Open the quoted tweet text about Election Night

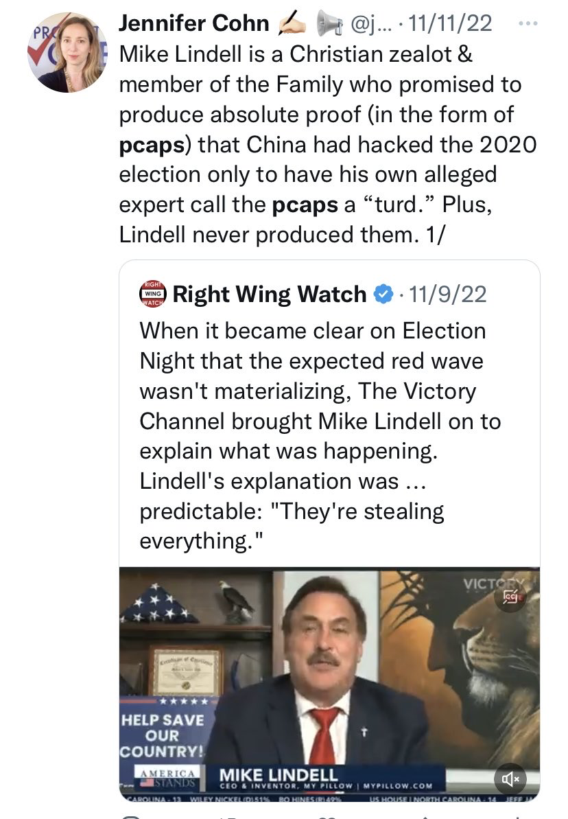pyautogui.click(x=320, y=436)
